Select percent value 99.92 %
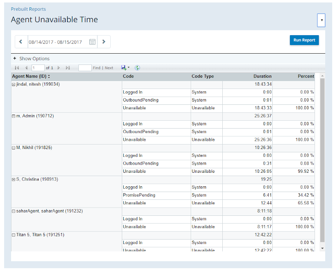Viewport: 333px width, 269px height. coord(306,171)
